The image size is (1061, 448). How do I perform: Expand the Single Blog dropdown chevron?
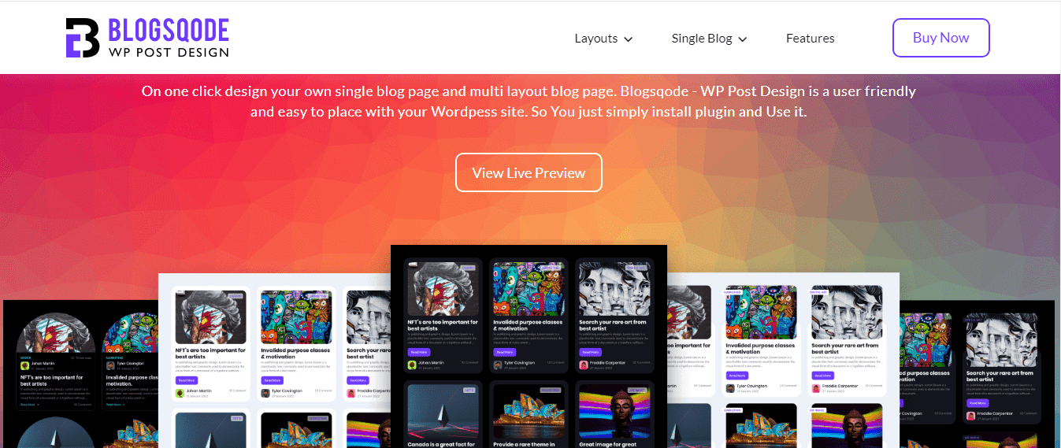[x=743, y=39]
